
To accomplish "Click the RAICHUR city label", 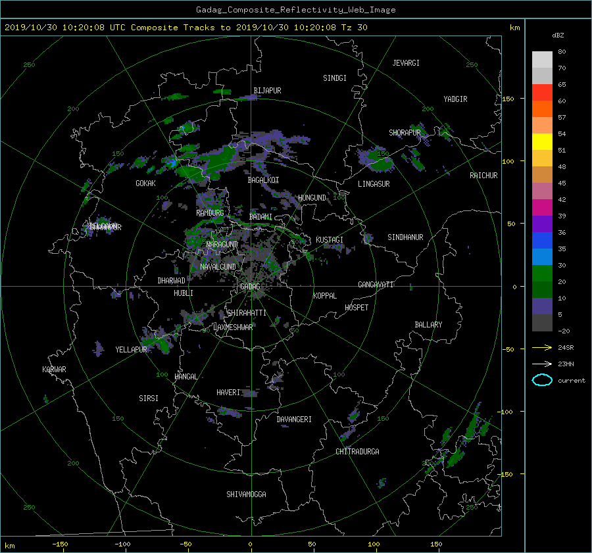I will pos(483,176).
